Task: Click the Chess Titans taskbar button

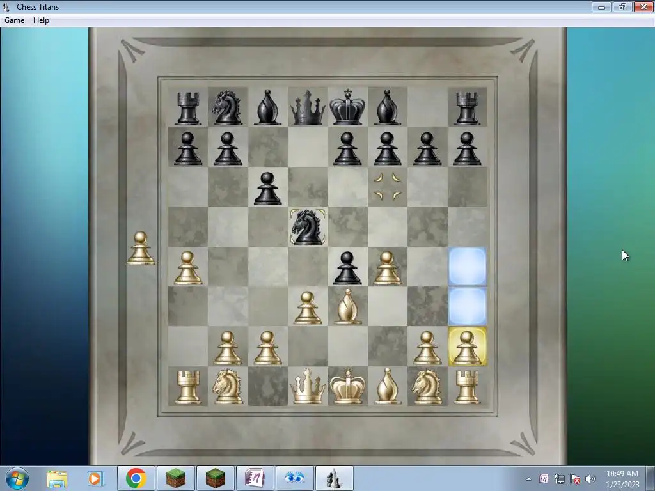Action: 334,478
